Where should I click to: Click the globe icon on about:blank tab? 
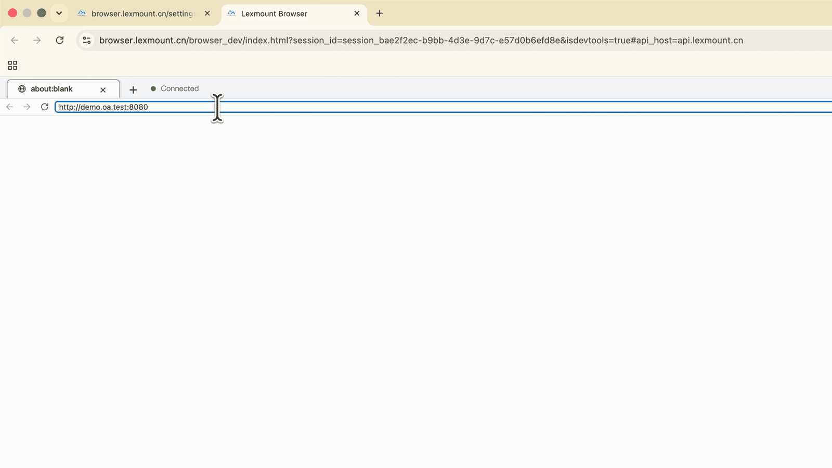tap(22, 89)
